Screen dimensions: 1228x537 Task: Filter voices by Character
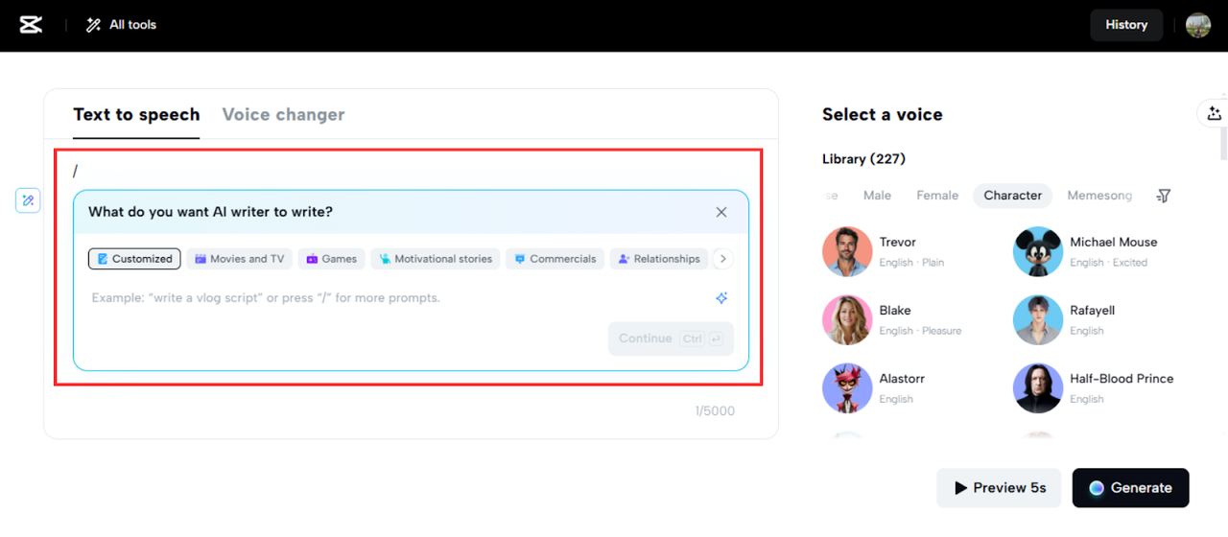click(x=1012, y=196)
